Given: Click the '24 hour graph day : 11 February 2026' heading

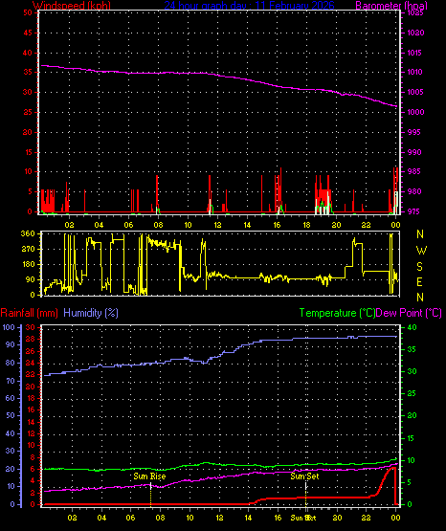Looking at the screenshot, I should click(249, 6).
